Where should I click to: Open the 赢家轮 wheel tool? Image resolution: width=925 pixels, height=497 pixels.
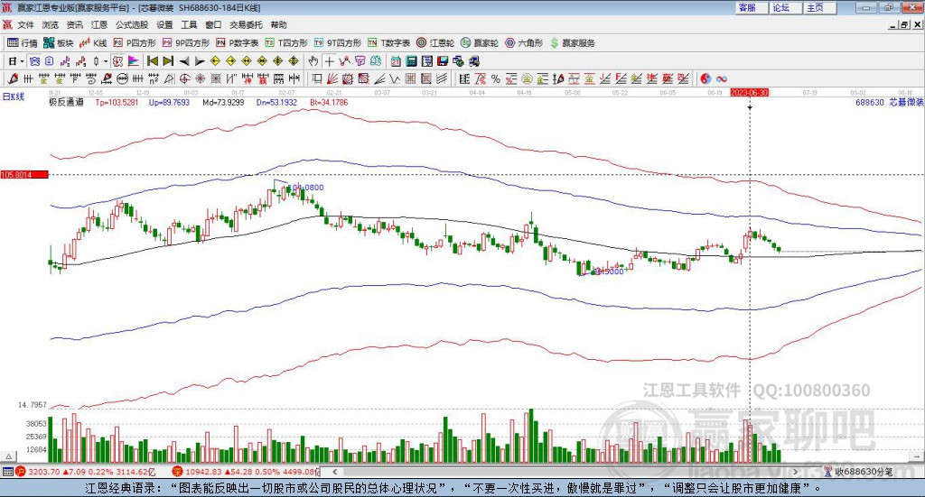(x=480, y=43)
